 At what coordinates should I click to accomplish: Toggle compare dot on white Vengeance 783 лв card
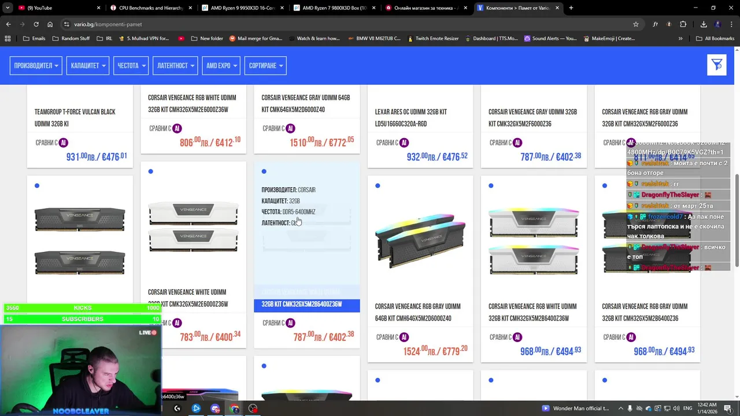[150, 171]
